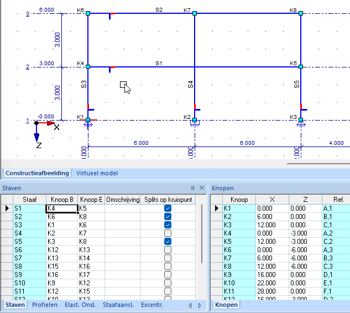Click the Staaf column header
Screen dimensions: 350x313
click(30, 200)
